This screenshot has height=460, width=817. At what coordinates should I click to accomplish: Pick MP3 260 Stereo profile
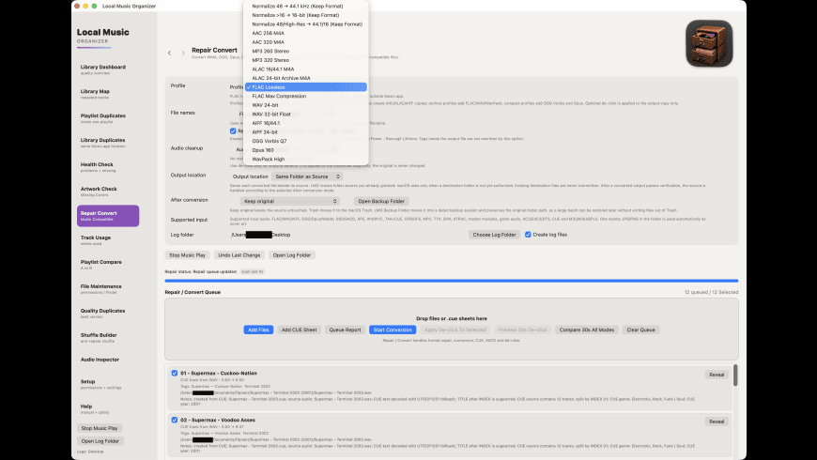click(x=306, y=51)
